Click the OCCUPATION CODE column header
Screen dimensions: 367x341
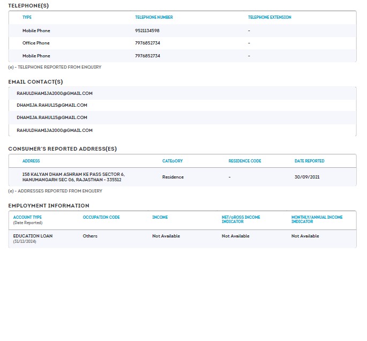(x=101, y=217)
